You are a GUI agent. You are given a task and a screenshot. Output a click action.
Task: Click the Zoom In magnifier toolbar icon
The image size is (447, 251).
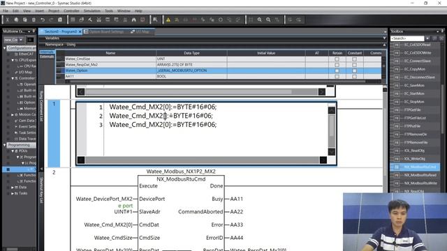point(260,20)
